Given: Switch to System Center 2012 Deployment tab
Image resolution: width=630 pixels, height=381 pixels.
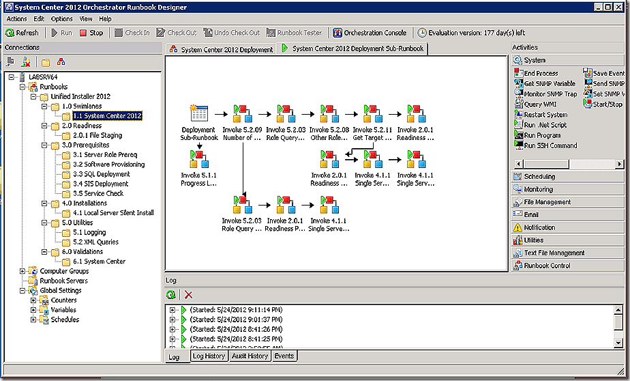Looking at the screenshot, I should click(x=221, y=49).
